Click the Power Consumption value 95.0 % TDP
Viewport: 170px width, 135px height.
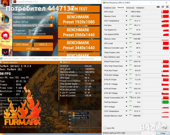click(135, 98)
